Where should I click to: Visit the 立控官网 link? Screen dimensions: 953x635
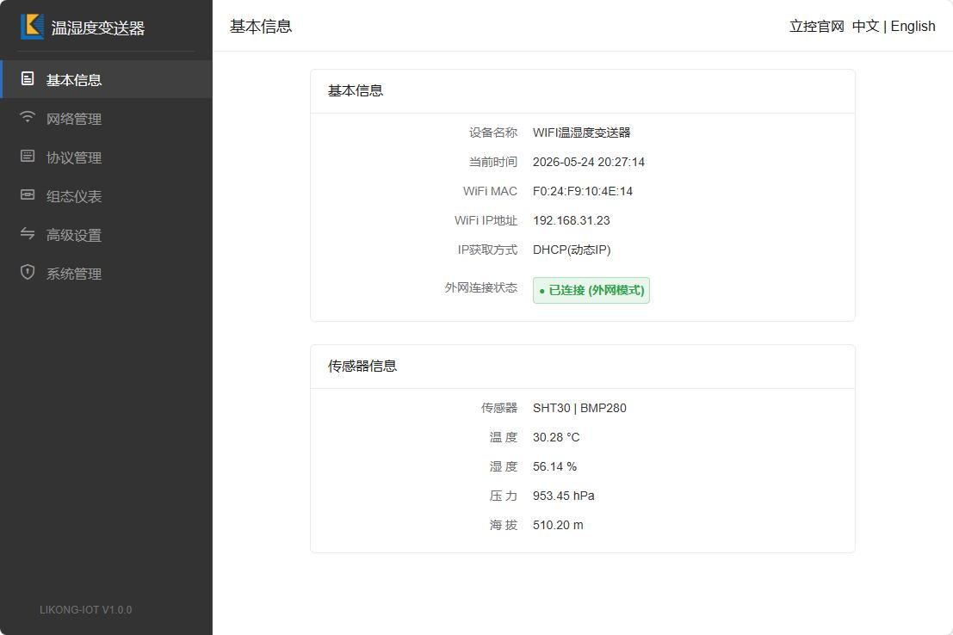pos(816,26)
